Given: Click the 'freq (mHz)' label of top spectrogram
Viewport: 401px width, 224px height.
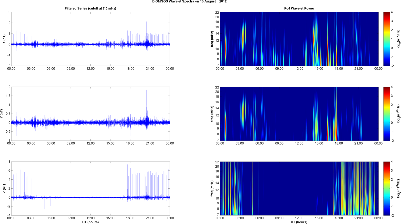Looking at the screenshot, I should (x=212, y=39).
